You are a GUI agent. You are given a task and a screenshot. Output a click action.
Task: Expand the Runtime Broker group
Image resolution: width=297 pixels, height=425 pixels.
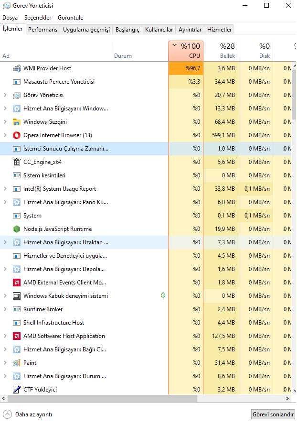tap(5, 309)
